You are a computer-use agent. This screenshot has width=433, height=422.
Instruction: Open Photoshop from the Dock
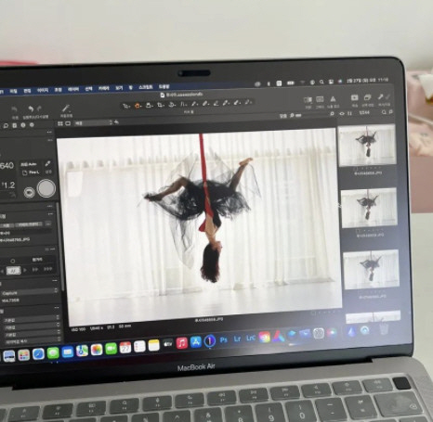(223, 339)
